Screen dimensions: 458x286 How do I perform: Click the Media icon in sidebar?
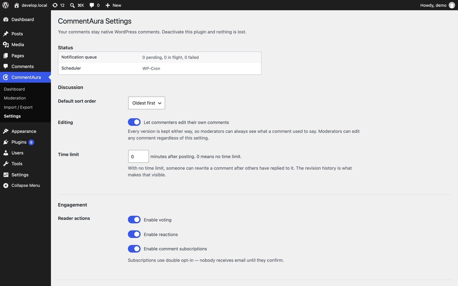pos(6,44)
